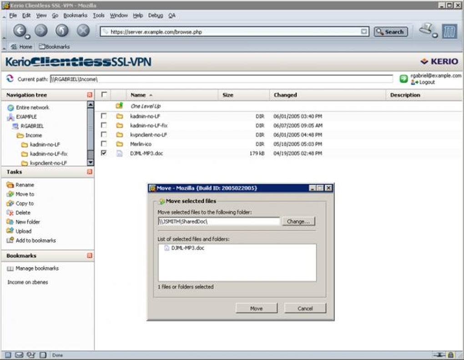Open the URL bar history dropdown arrow

364,32
